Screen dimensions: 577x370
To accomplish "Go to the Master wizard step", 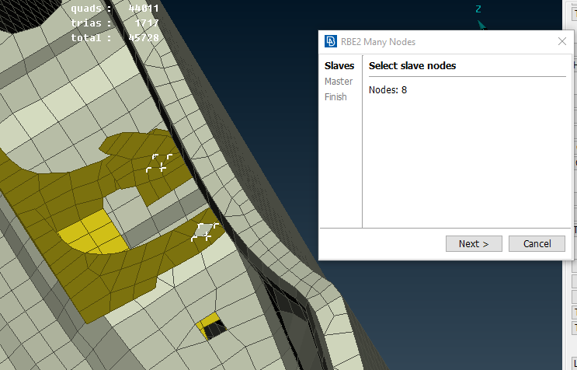I will (339, 82).
